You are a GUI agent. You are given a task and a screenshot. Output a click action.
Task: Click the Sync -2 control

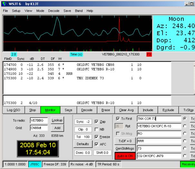pos(83,121)
